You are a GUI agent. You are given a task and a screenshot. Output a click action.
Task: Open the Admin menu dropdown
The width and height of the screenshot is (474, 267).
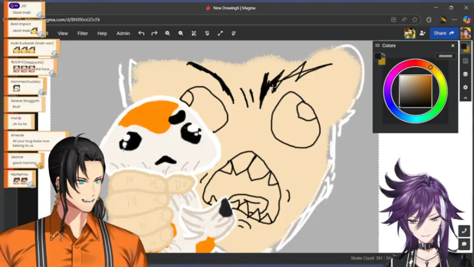point(123,34)
